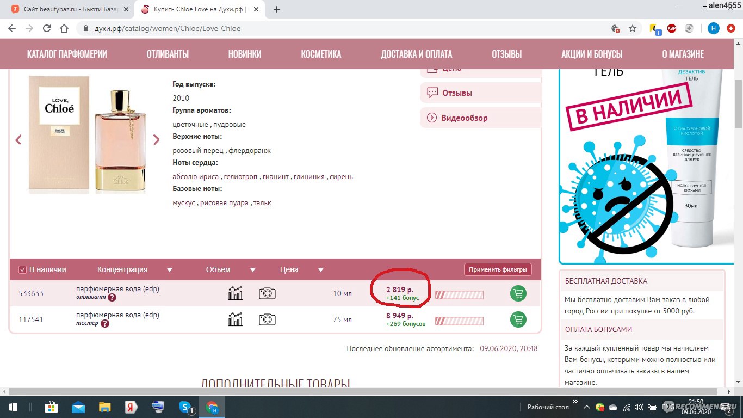
Task: Open the тестер help question mark
Action: (x=105, y=323)
